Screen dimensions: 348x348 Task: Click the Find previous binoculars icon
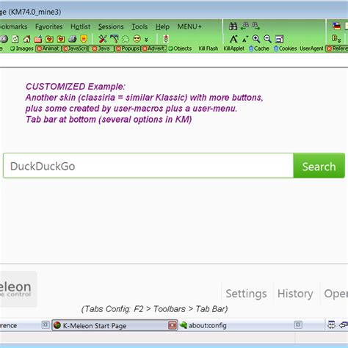[244, 26]
